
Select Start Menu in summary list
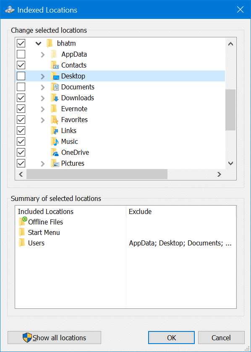point(44,232)
